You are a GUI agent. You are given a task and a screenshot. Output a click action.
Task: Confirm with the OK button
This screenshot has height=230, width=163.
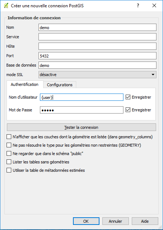tap(86, 221)
